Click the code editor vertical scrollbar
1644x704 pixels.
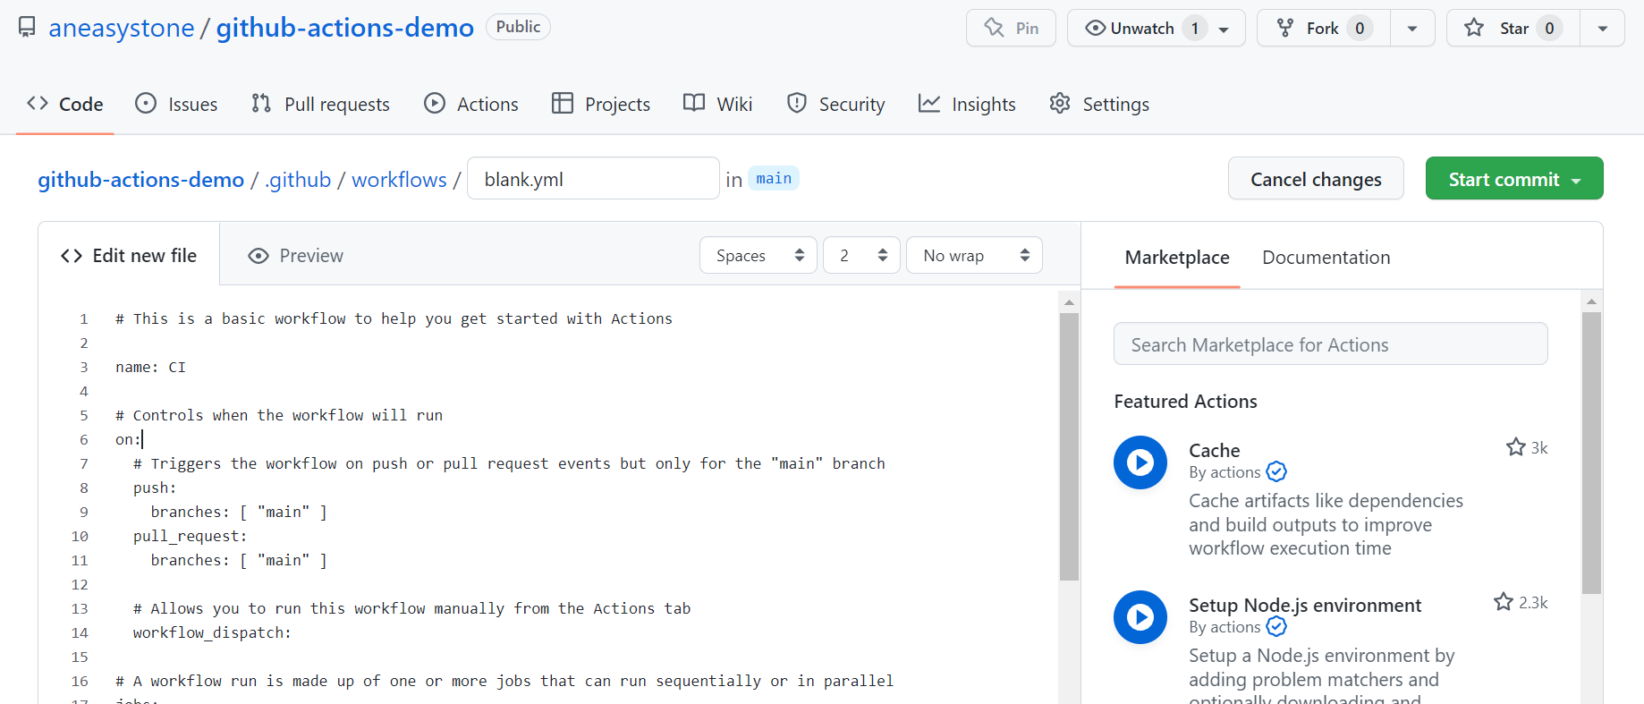tap(1069, 446)
